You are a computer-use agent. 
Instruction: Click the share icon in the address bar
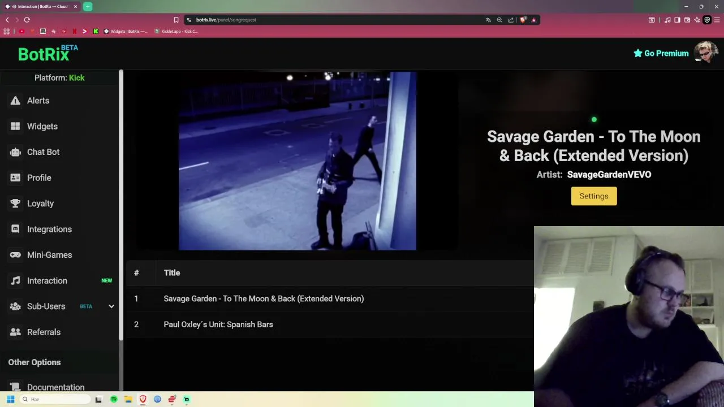[x=511, y=20]
